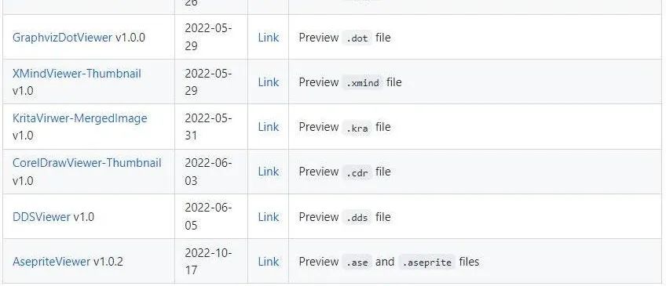Open the CorelDrawViewer-Thumbnail plugin page
The image size is (666, 286).
click(86, 163)
